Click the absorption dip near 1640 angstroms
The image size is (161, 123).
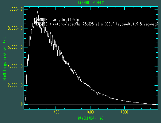coord(97,94)
